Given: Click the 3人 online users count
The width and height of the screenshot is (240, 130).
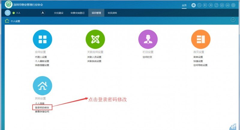Looking at the screenshot, I should [18, 13].
